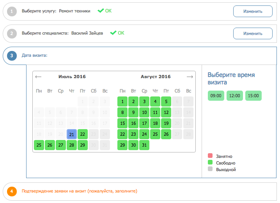Select July 22 in the calendar
Image resolution: width=280 pixels, height=203 pixels.
click(x=83, y=134)
